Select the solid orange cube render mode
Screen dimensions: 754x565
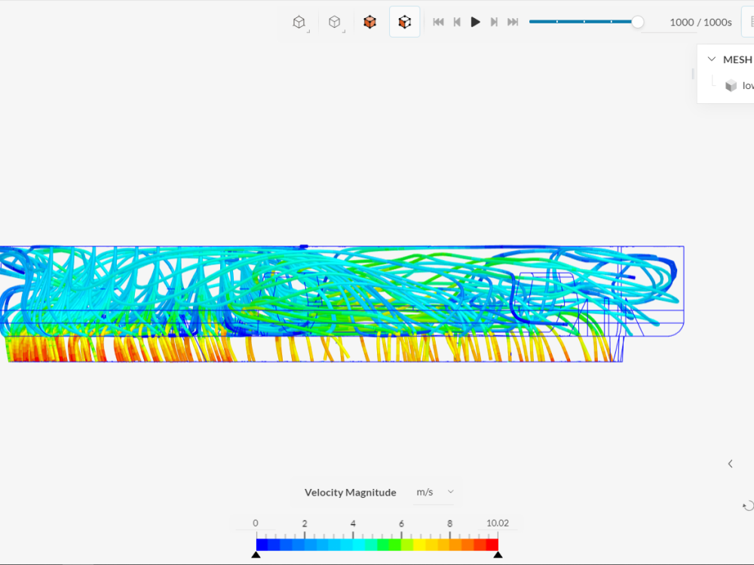coord(369,22)
